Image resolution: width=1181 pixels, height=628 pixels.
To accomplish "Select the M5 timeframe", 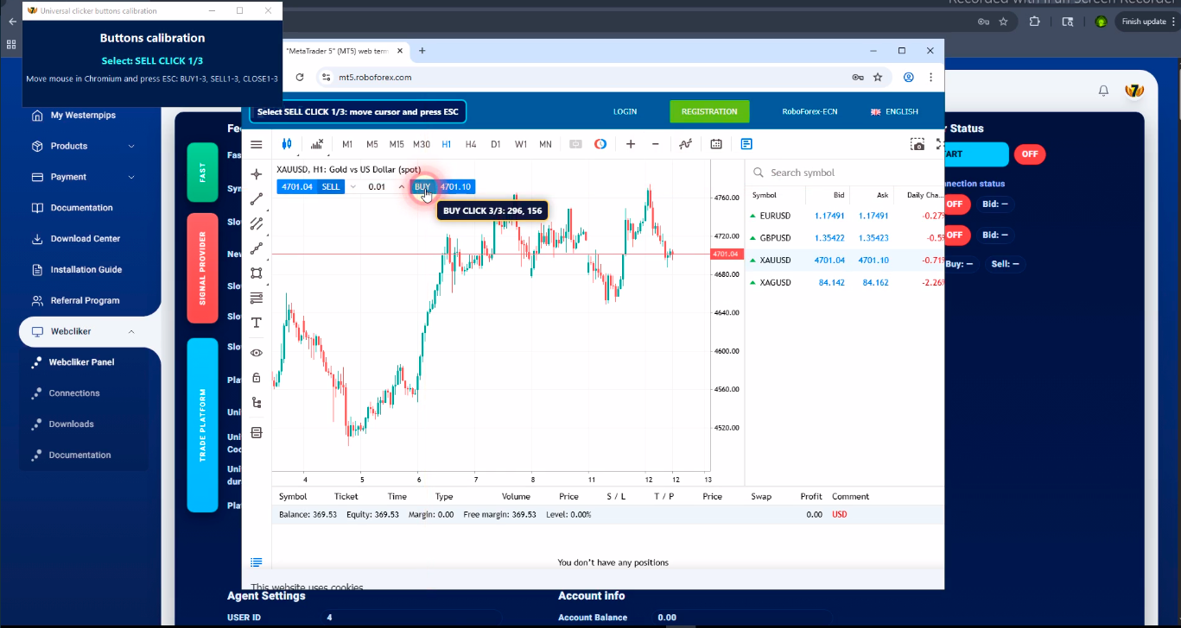I will pos(372,144).
